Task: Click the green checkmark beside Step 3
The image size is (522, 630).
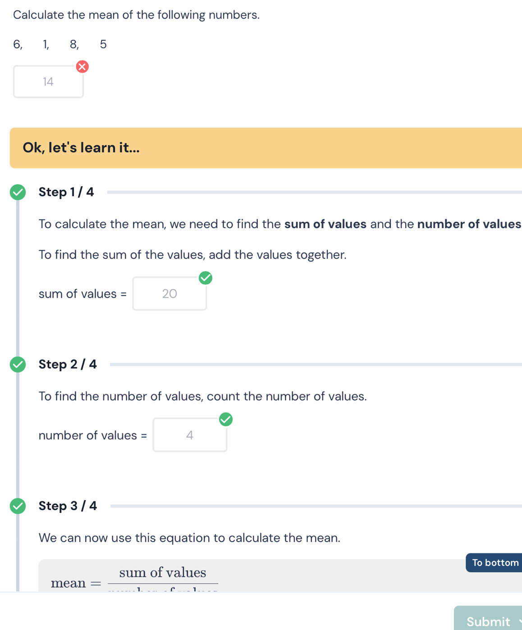Action: (x=18, y=506)
